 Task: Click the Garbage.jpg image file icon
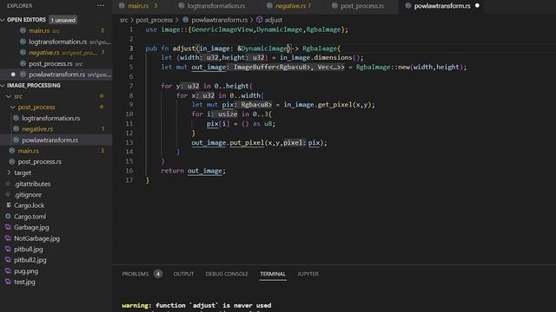click(8, 227)
